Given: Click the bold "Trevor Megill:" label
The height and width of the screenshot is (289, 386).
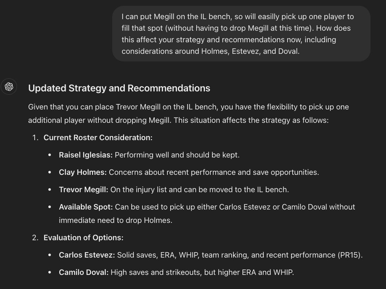Looking at the screenshot, I should coord(83,190).
